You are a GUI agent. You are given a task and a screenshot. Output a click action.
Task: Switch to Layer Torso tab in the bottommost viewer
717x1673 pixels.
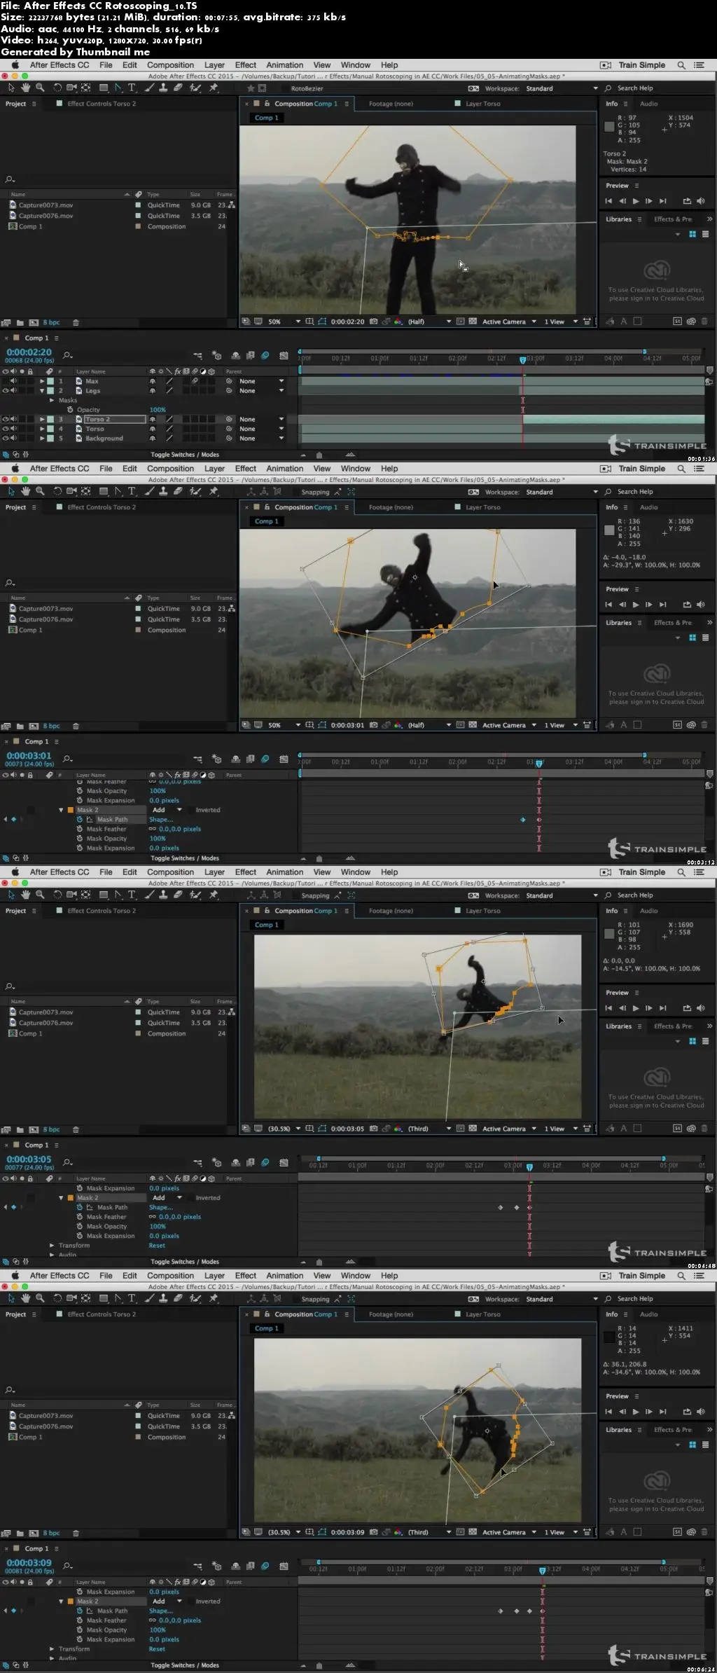pos(482,1314)
